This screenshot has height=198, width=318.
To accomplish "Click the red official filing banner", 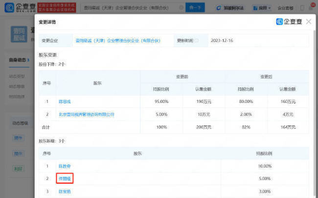I will click(57, 7).
